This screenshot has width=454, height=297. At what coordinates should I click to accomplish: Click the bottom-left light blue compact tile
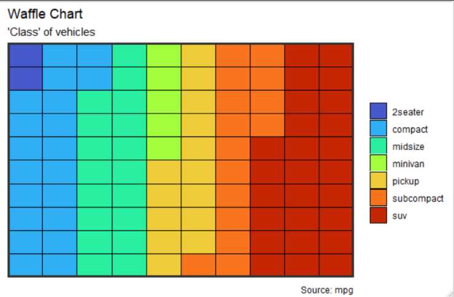coord(26,265)
